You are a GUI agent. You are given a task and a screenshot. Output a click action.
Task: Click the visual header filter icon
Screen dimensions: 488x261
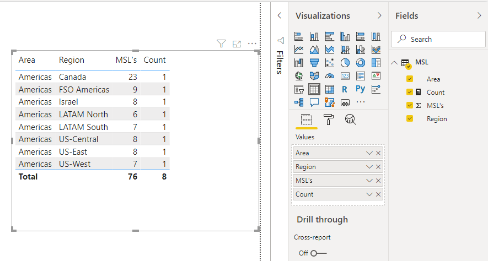coord(221,44)
